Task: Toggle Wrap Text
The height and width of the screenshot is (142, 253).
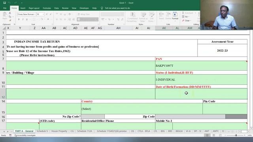Action: tap(83, 14)
